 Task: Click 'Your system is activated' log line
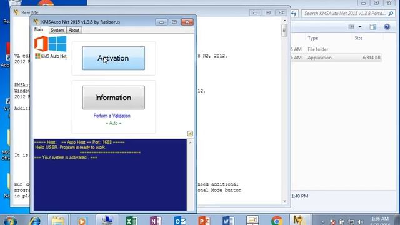tap(66, 157)
